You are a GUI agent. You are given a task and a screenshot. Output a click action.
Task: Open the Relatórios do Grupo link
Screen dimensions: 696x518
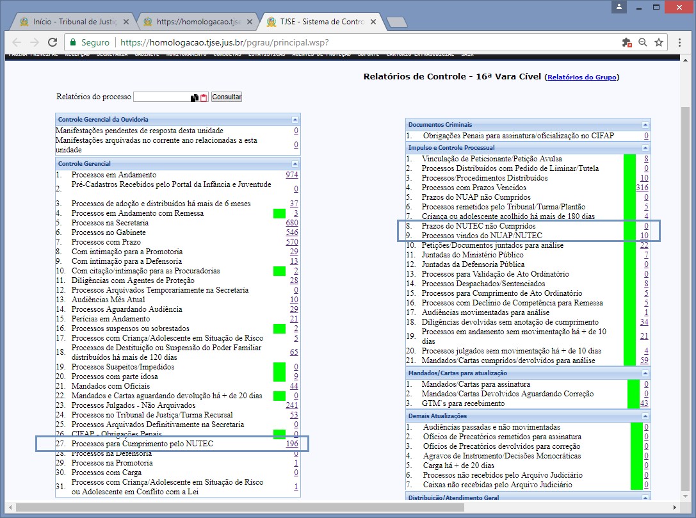[x=582, y=77]
